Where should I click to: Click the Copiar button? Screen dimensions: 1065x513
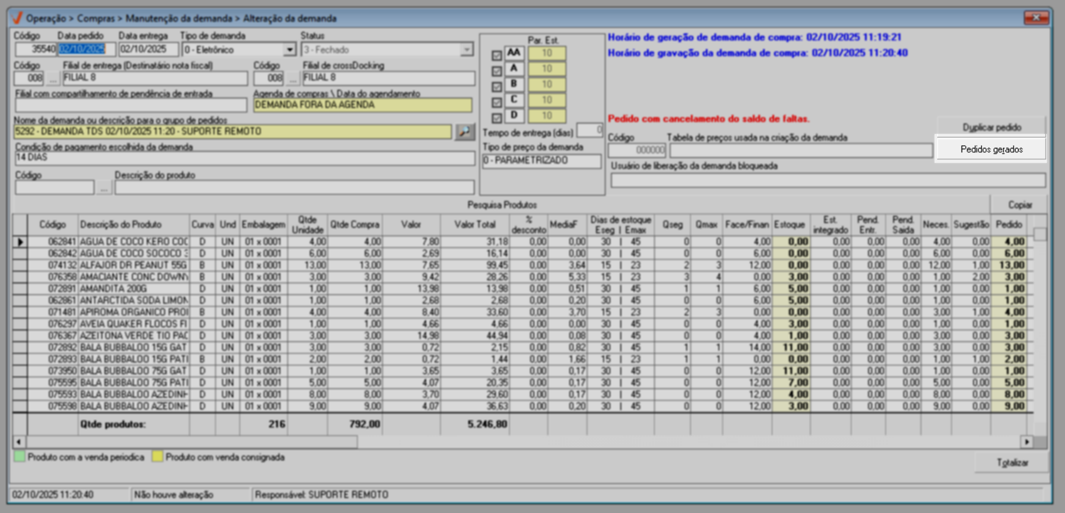click(x=1019, y=205)
